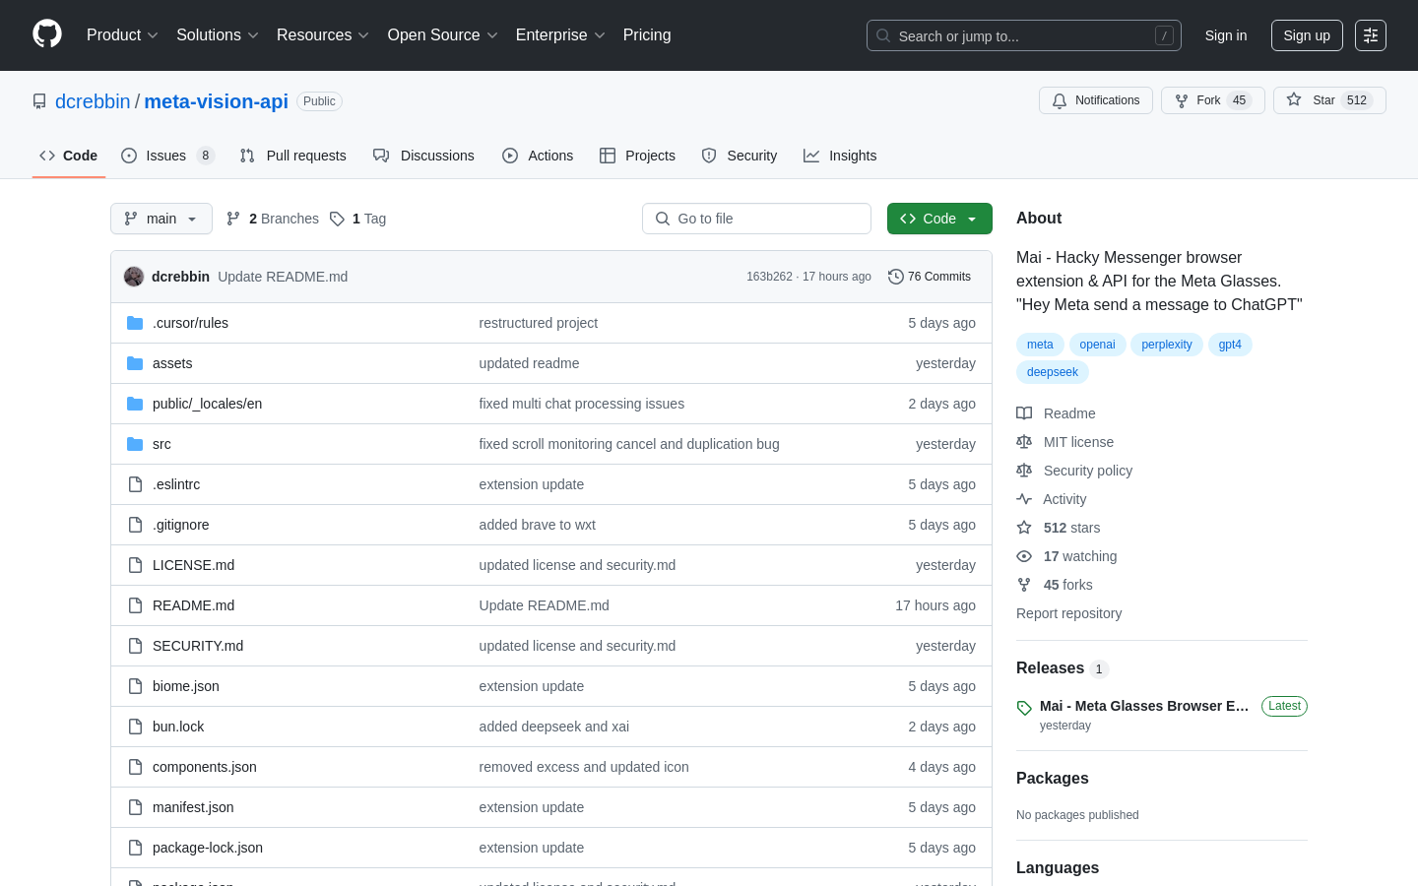Click the file icon next to components.json
The width and height of the screenshot is (1418, 886).
pyautogui.click(x=135, y=767)
